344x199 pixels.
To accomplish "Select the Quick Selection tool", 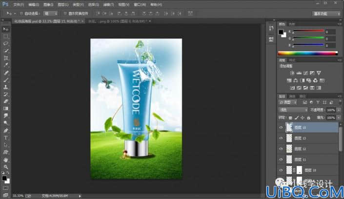I will 6,51.
